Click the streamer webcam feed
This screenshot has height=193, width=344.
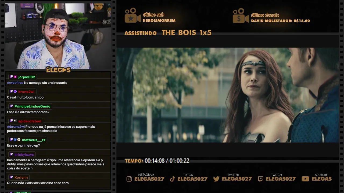(58, 36)
